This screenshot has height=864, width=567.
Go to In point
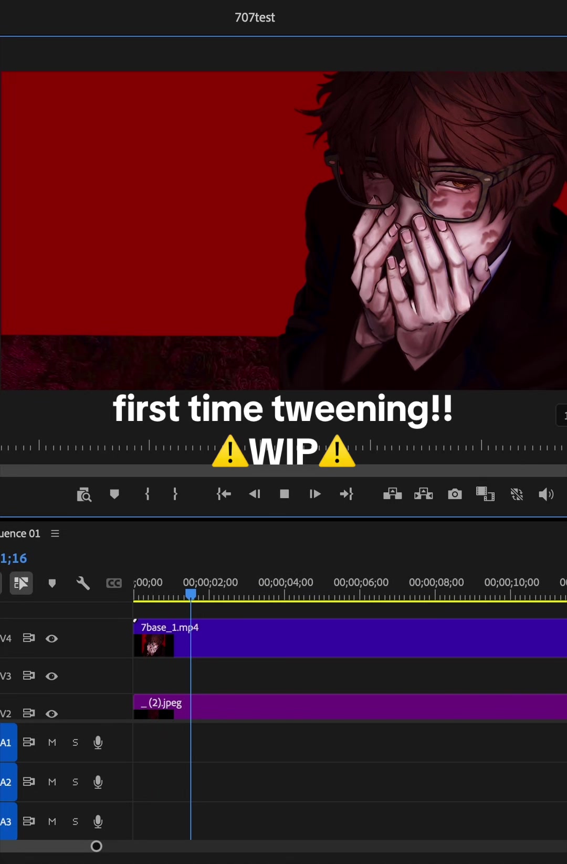coord(224,494)
